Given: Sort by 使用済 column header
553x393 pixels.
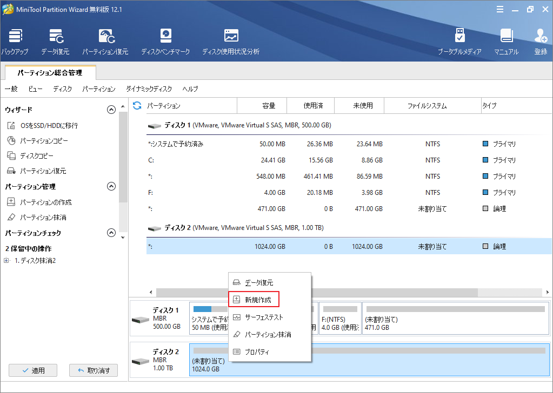Looking at the screenshot, I should click(310, 106).
